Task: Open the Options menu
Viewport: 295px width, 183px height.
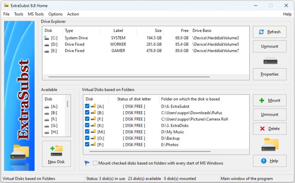Action: point(55,14)
